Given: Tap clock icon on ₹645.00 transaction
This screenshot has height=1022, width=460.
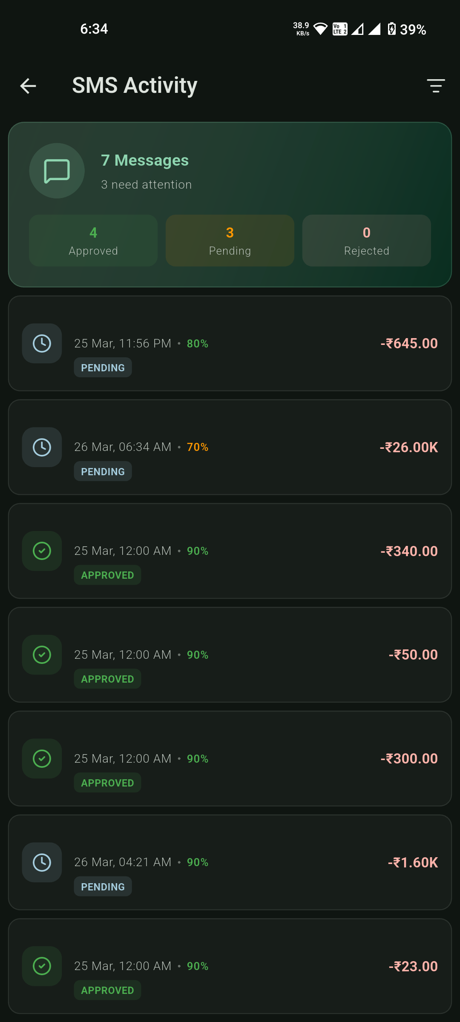Looking at the screenshot, I should 42,343.
